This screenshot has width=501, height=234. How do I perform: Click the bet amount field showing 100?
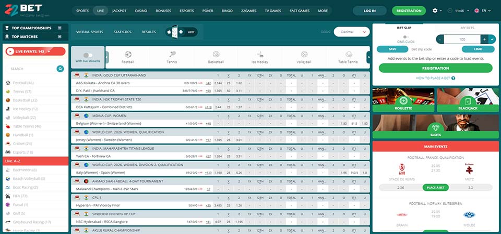point(462,40)
